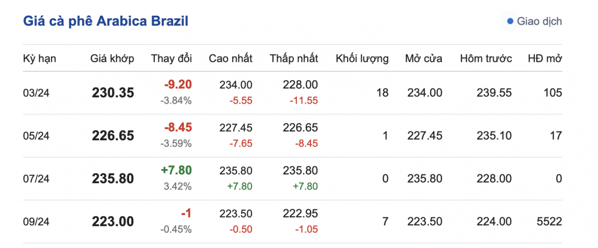
Task: Click the Giá cà phê Arabica Brazil title
Action: coord(106,21)
